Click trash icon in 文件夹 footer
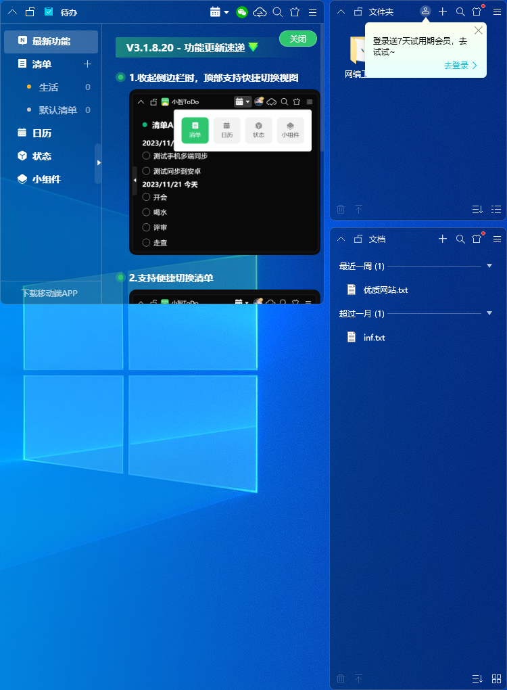 pos(341,210)
